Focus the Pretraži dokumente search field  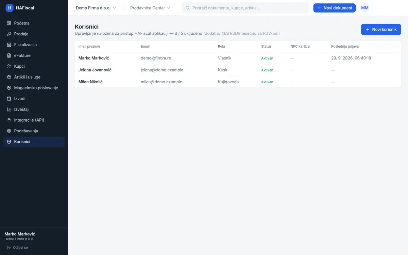pyautogui.click(x=245, y=8)
